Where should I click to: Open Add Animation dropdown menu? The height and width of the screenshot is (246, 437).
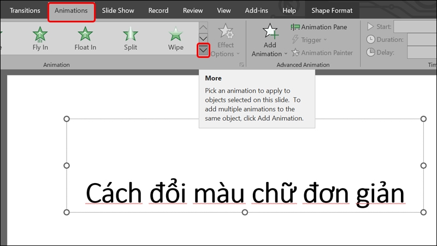(269, 40)
